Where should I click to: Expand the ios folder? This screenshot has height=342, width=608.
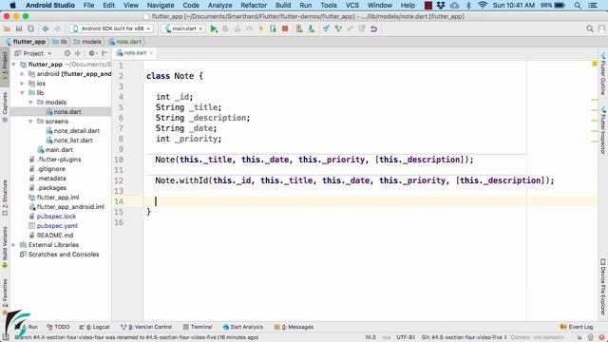point(22,84)
